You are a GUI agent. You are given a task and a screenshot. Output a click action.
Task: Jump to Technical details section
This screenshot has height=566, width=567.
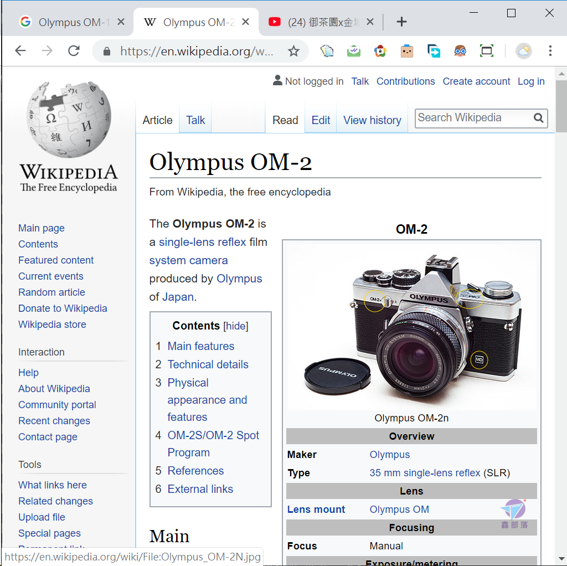click(208, 364)
